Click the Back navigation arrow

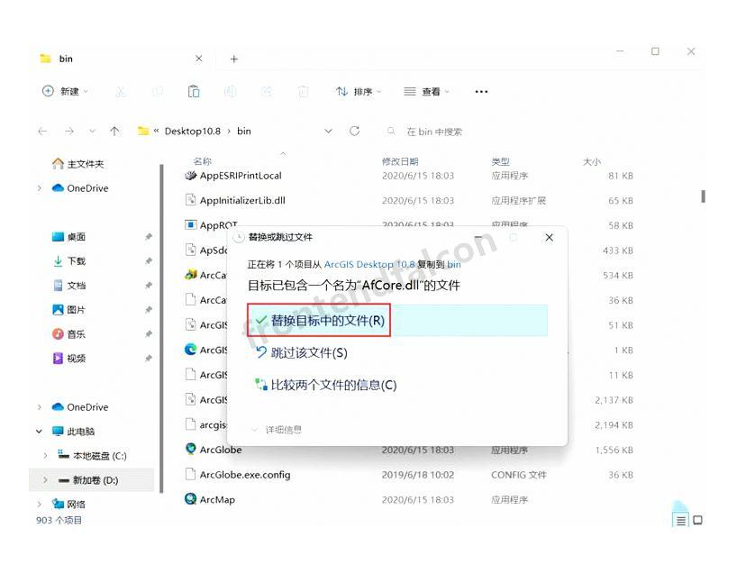tap(42, 131)
